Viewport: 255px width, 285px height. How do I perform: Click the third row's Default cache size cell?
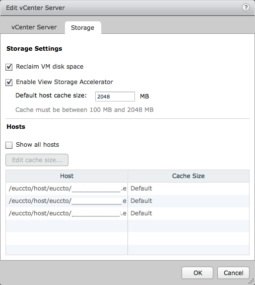[x=189, y=213]
